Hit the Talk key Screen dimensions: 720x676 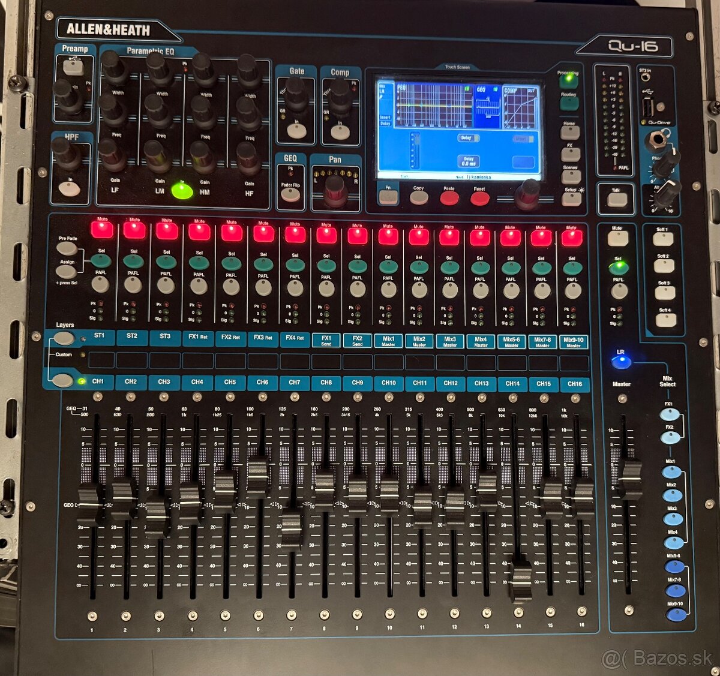[x=616, y=200]
